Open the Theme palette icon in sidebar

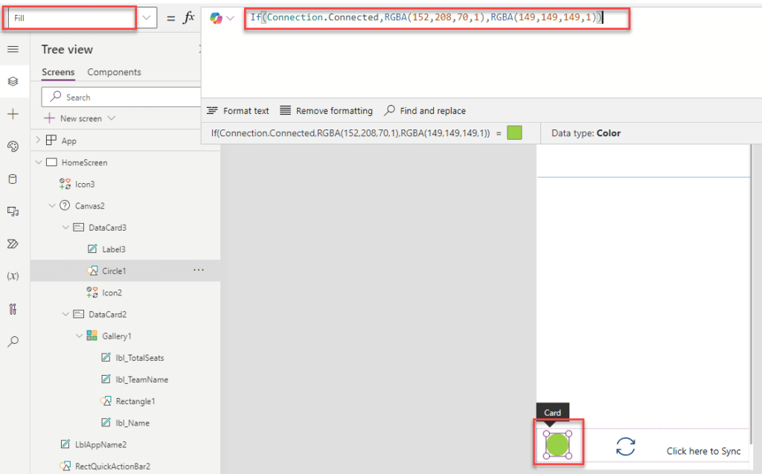13,147
